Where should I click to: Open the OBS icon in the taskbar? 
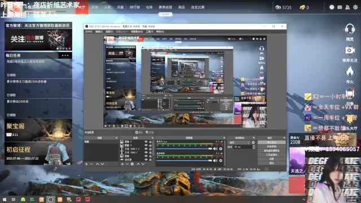pos(51,200)
